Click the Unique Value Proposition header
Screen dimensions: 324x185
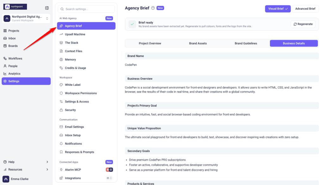222,128
